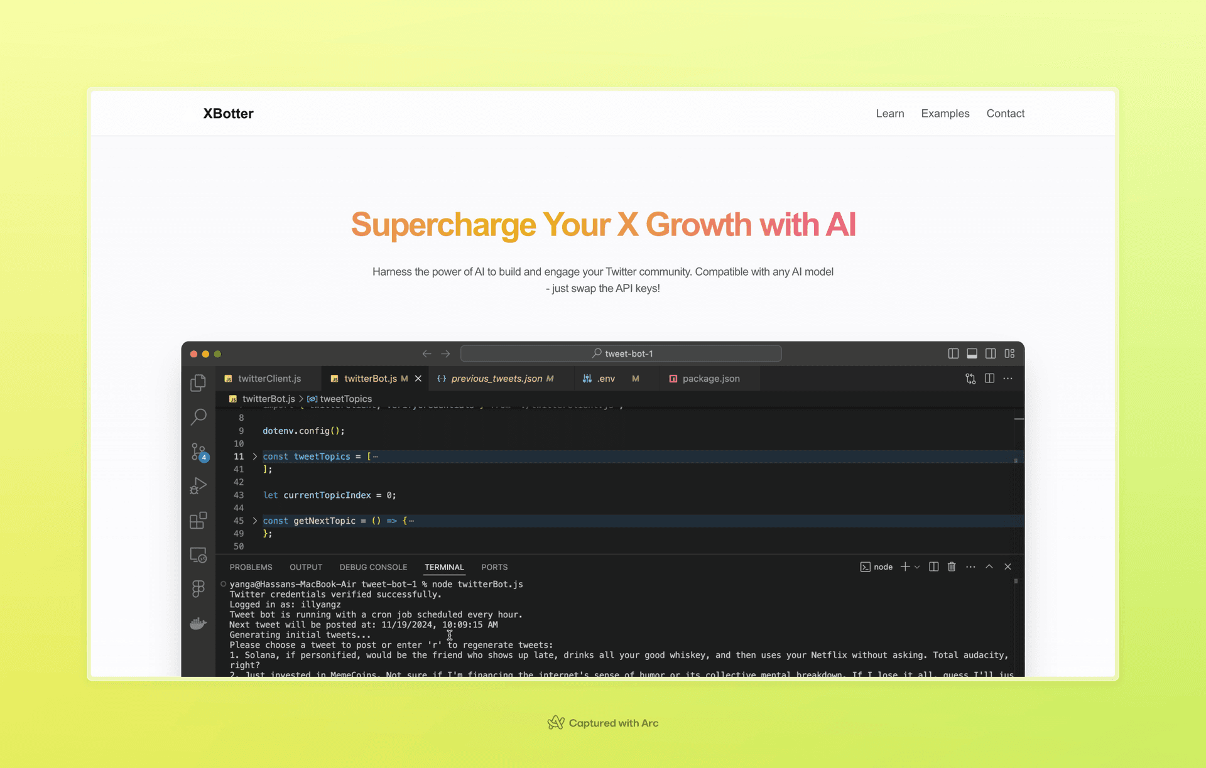Open the PORTS panel tab
1206x768 pixels.
[x=494, y=567]
